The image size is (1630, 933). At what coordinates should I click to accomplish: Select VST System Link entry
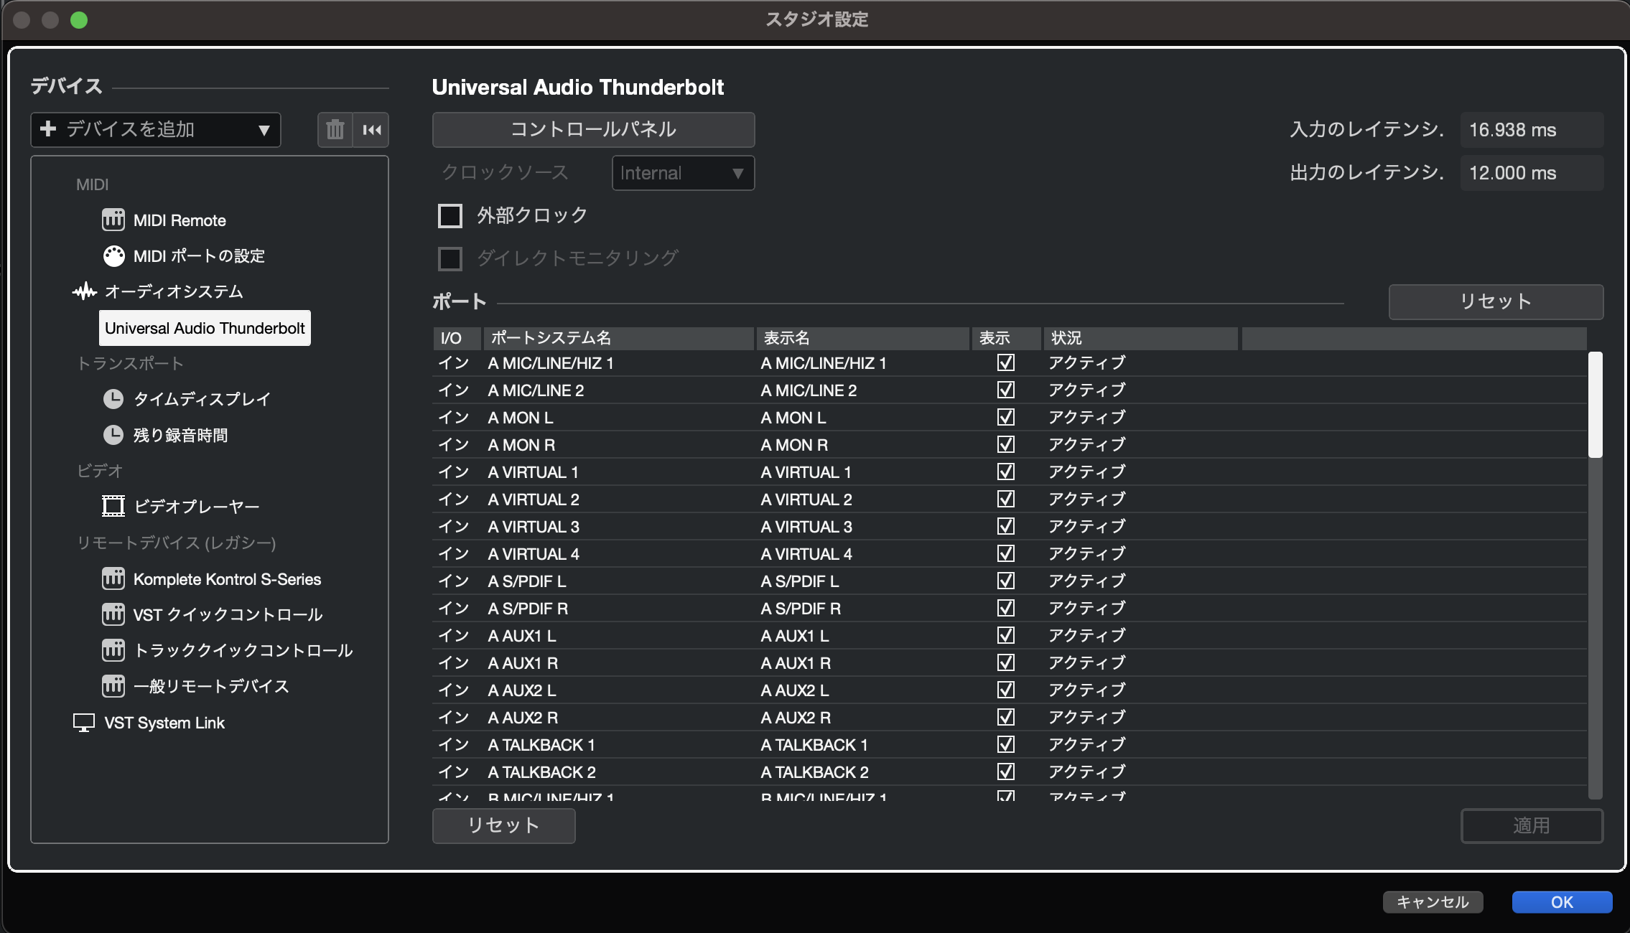[x=164, y=723]
